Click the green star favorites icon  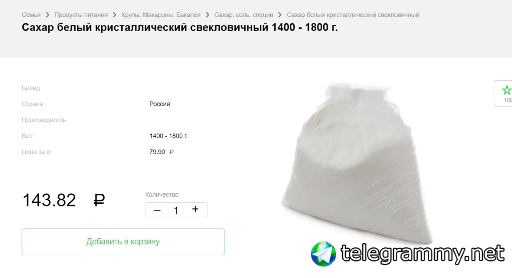pyautogui.click(x=507, y=90)
